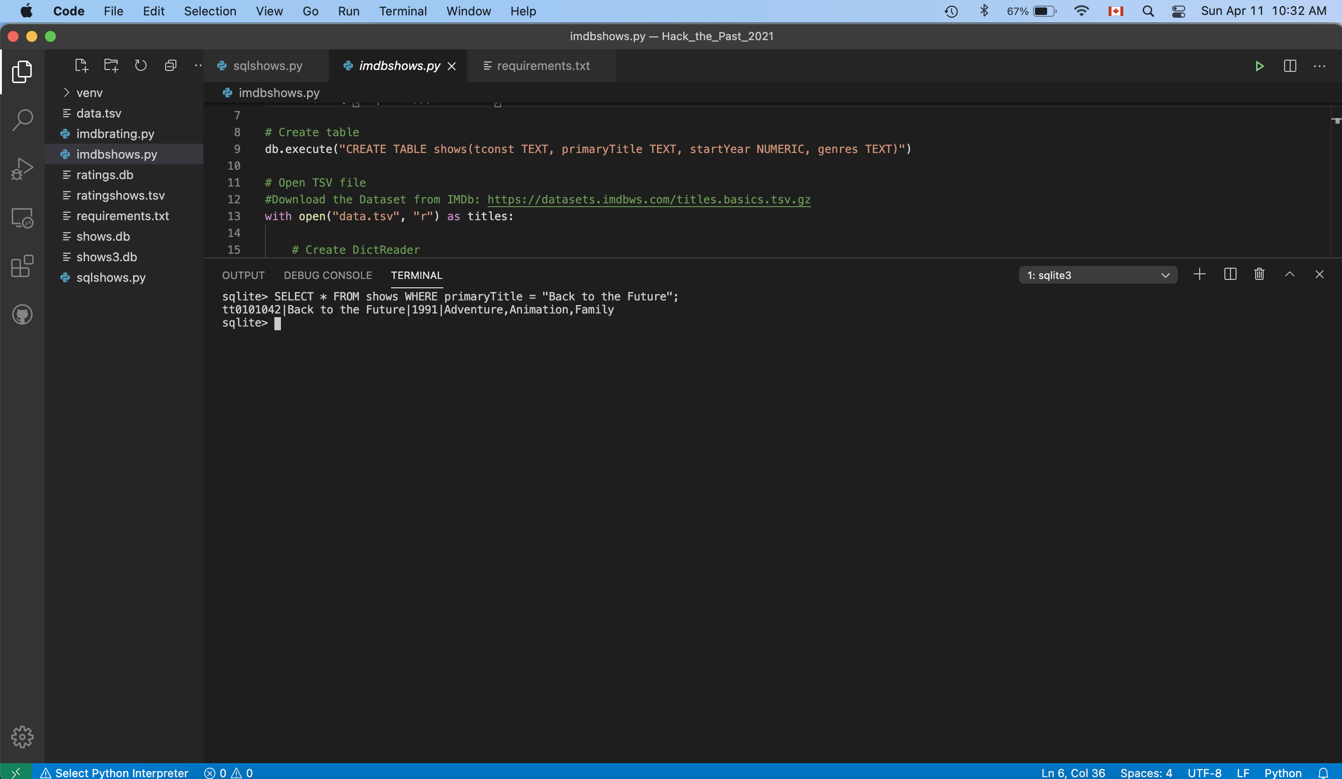This screenshot has width=1342, height=779.
Task: Open macOS Control Center toggles
Action: point(1178,11)
